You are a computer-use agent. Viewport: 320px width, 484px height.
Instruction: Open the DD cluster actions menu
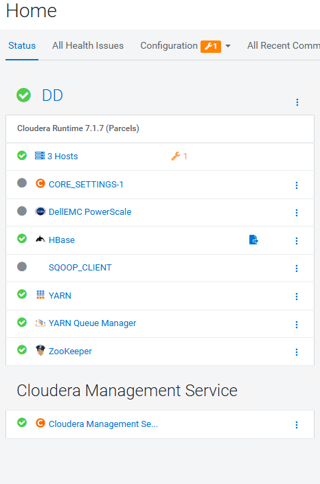pos(297,102)
